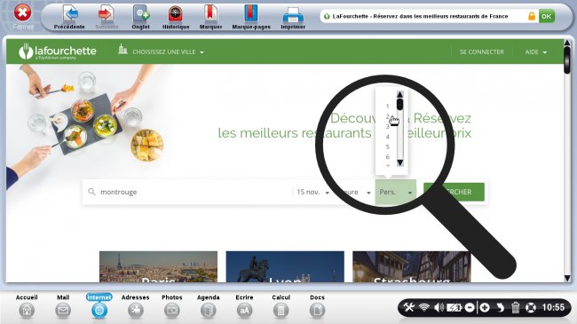
Task: Click the battery status icon
Action: [x=454, y=307]
